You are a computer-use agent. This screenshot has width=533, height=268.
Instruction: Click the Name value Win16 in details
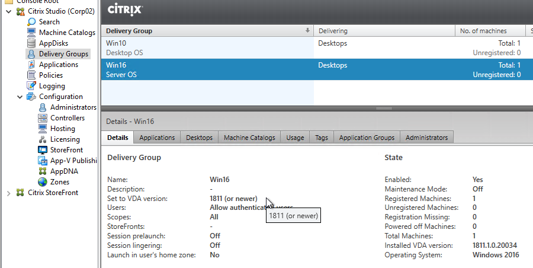click(x=220, y=180)
